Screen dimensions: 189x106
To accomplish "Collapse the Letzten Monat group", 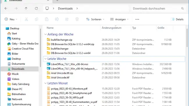I will point(45,83).
